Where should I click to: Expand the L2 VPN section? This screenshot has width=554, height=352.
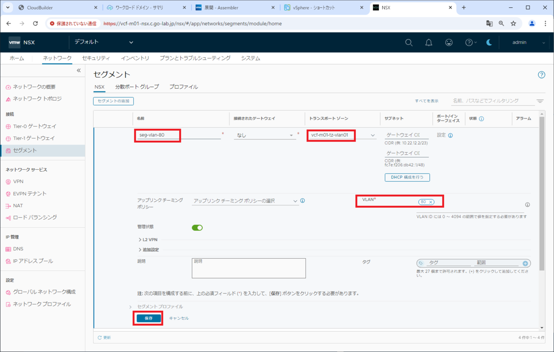click(x=148, y=239)
